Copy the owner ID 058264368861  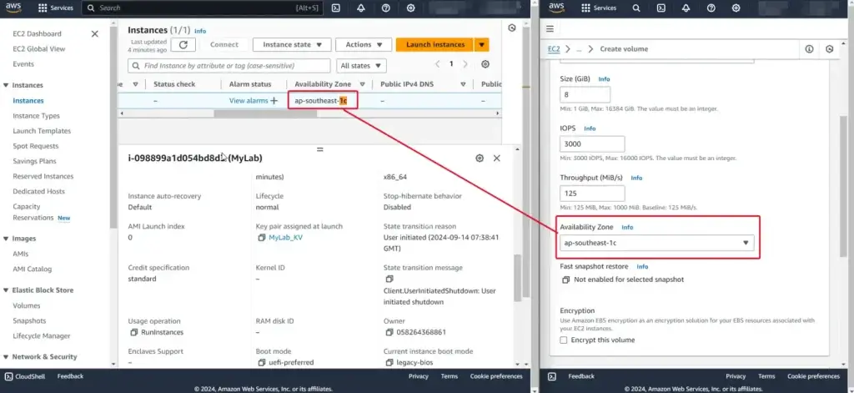tap(389, 332)
